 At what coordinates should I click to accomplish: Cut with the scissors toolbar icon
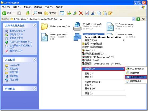93,13
